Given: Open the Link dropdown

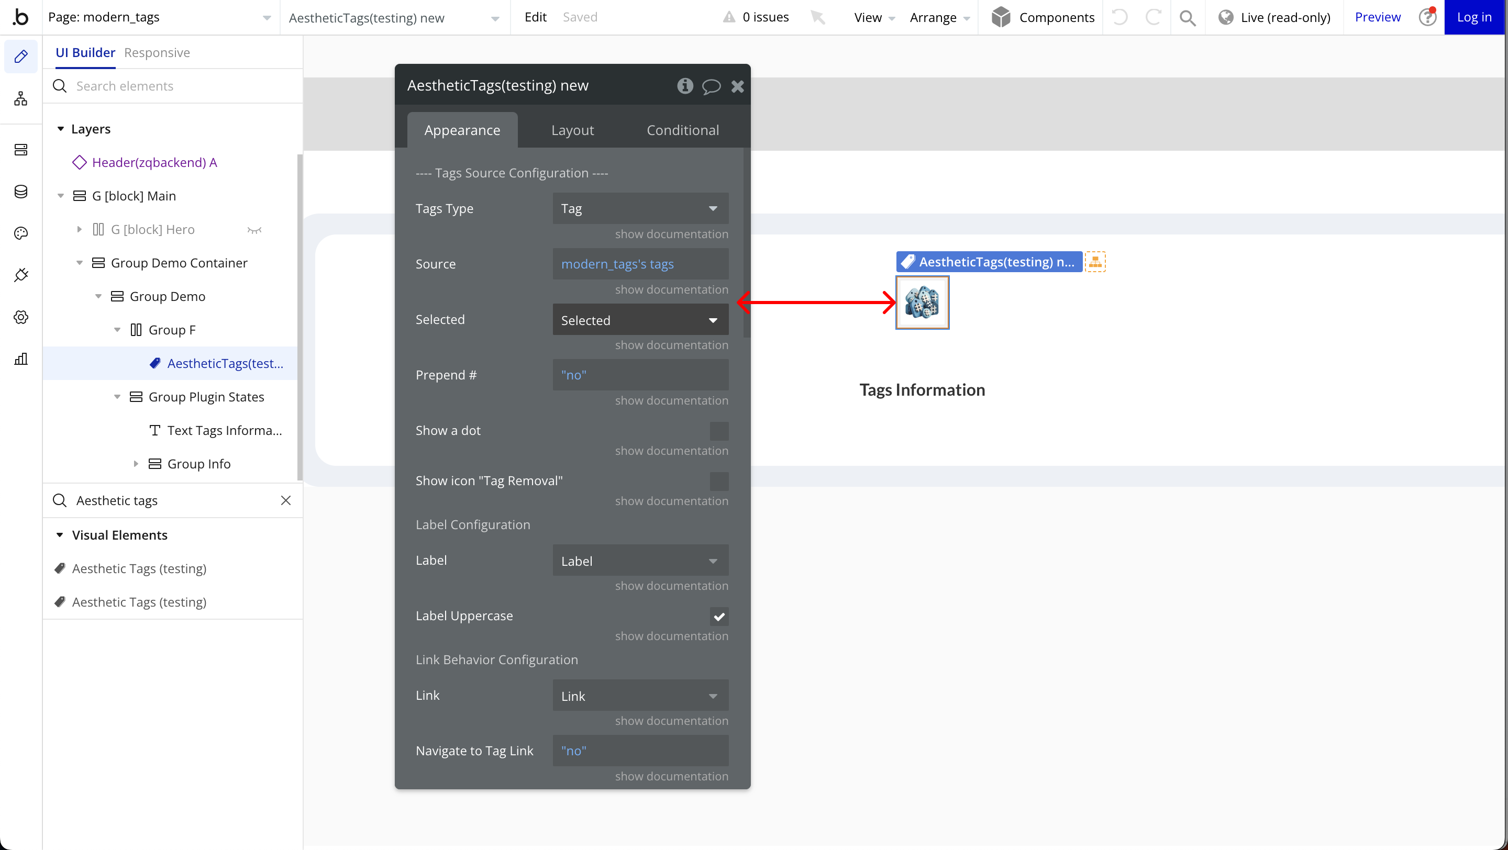Looking at the screenshot, I should click(640, 696).
